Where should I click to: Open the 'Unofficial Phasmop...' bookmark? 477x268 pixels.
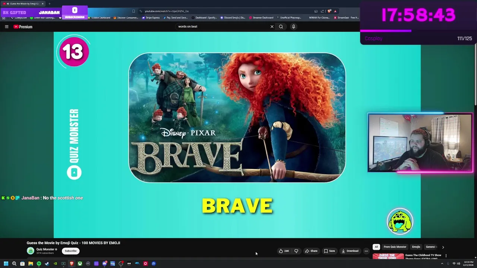(288, 17)
